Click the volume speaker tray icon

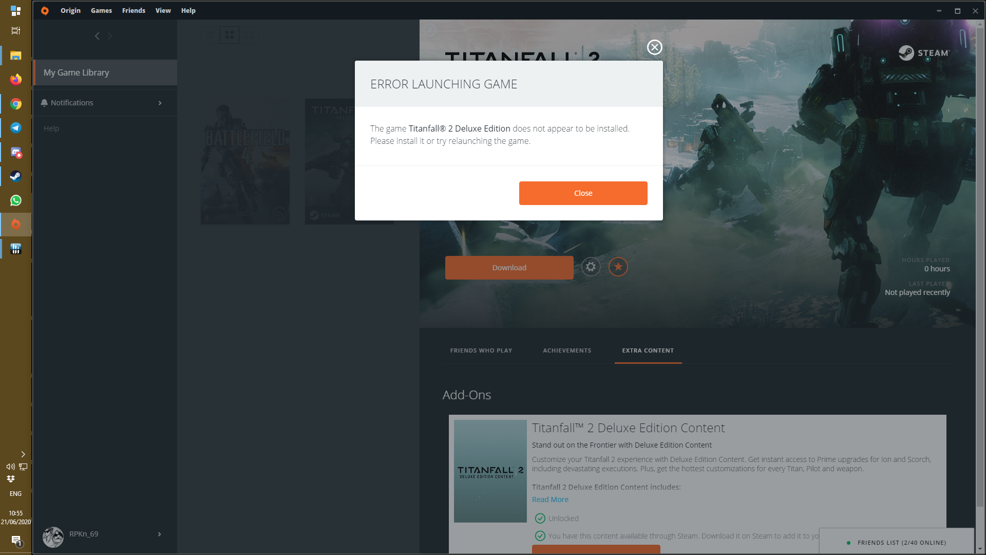point(10,467)
